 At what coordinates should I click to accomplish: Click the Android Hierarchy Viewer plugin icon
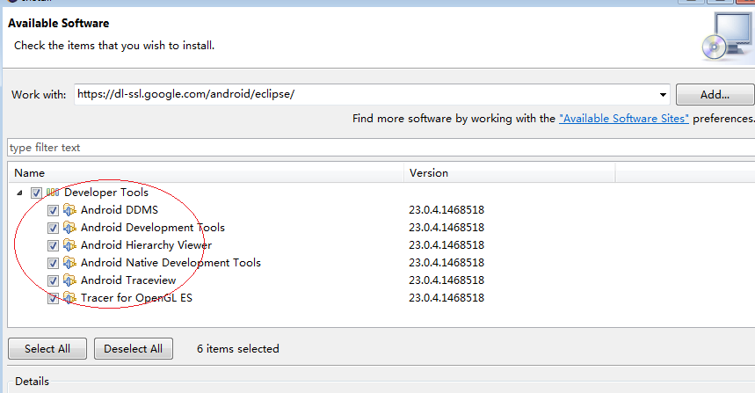click(69, 245)
